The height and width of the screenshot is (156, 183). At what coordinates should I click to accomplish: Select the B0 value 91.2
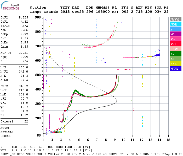coord(24,111)
